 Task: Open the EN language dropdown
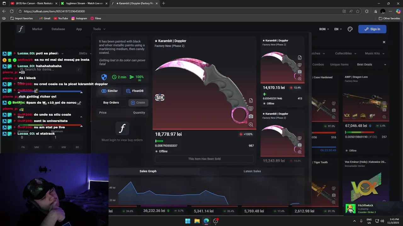[338, 29]
